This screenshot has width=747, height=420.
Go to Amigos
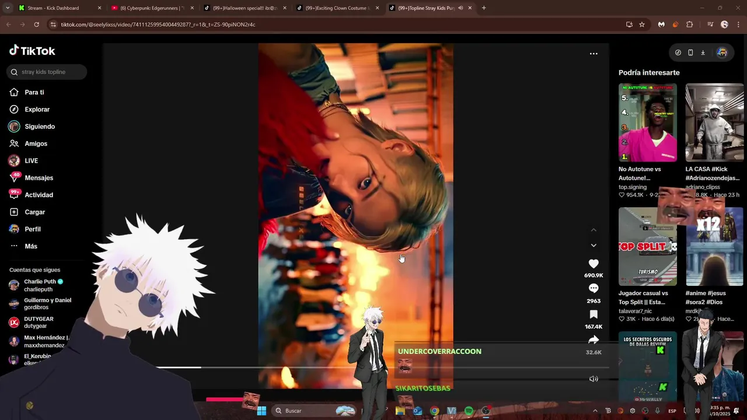pos(36,143)
